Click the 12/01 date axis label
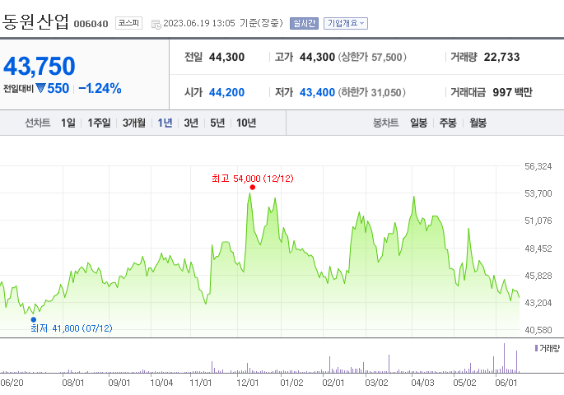 248,383
